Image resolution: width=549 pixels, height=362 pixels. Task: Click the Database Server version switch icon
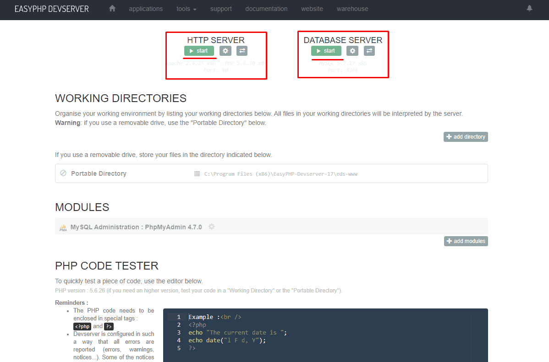(369, 51)
